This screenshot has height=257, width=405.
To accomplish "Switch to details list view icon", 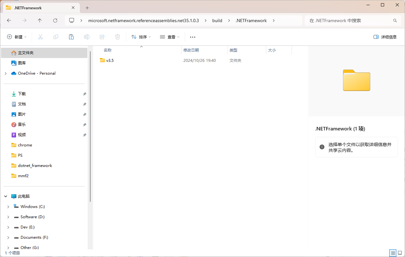I will tap(393, 253).
